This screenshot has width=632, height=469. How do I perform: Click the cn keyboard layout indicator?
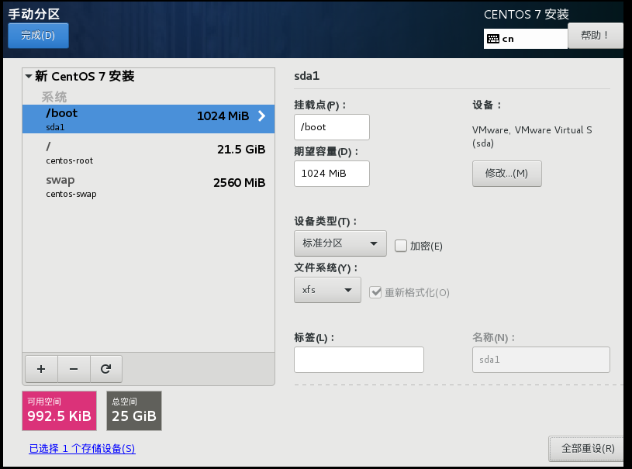tap(526, 39)
